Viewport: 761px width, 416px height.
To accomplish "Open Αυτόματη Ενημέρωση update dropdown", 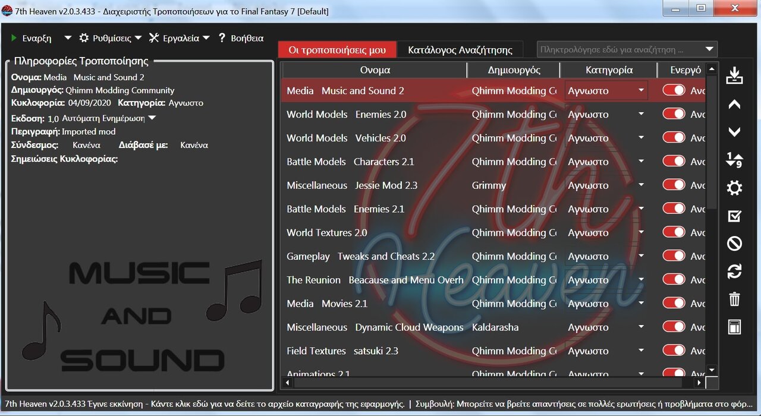I will [152, 118].
